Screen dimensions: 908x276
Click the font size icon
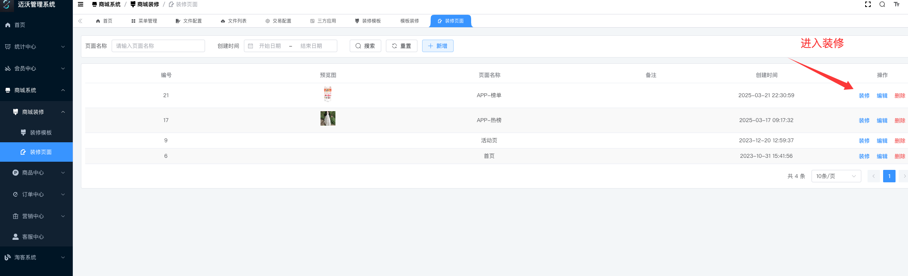[897, 4]
